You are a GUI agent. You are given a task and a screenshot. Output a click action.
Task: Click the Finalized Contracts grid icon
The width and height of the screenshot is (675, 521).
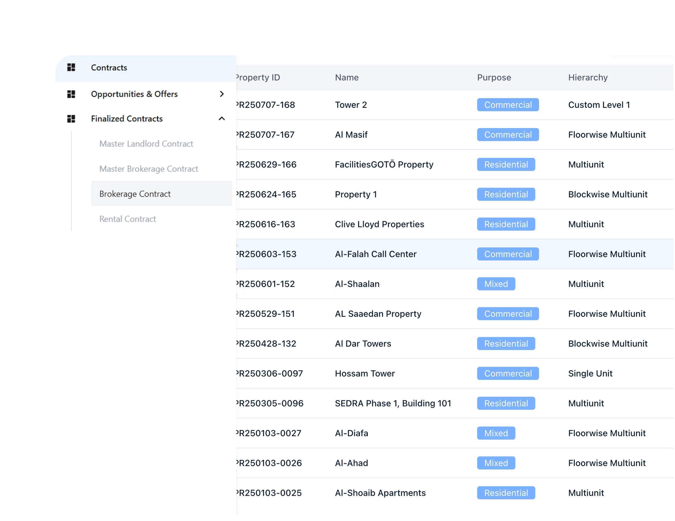pyautogui.click(x=71, y=119)
